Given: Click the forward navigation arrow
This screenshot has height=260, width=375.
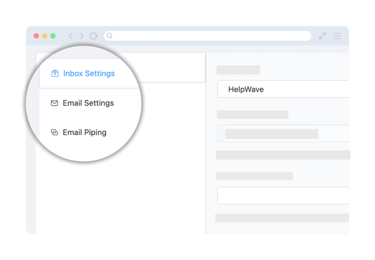Looking at the screenshot, I should click(82, 36).
